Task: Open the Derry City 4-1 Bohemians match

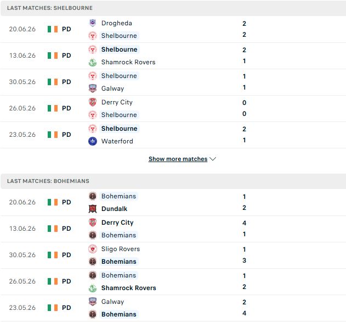Action: point(173,229)
